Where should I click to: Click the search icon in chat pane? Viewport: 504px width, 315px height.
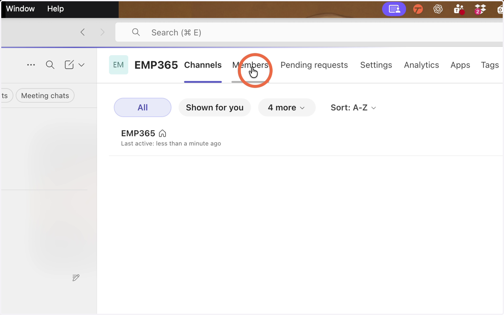pos(50,65)
